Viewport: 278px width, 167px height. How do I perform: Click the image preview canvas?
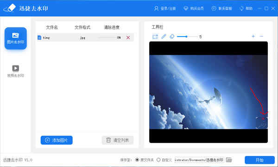[208, 92]
